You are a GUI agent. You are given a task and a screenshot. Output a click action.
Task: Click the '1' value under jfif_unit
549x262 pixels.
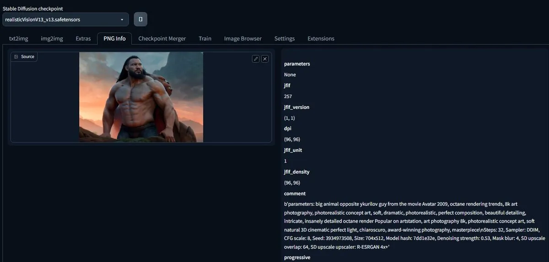coord(285,161)
